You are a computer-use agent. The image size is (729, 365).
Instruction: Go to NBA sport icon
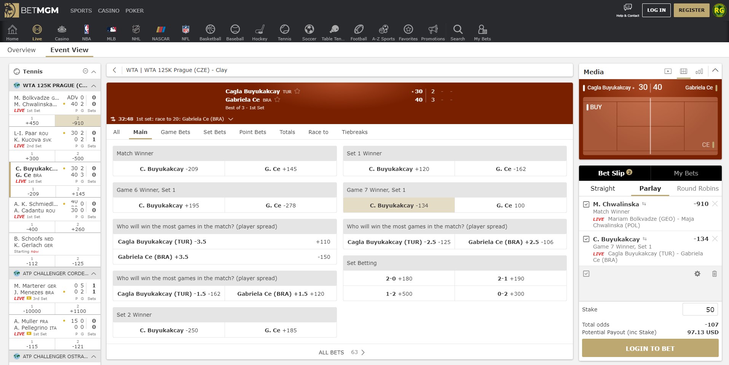(86, 29)
